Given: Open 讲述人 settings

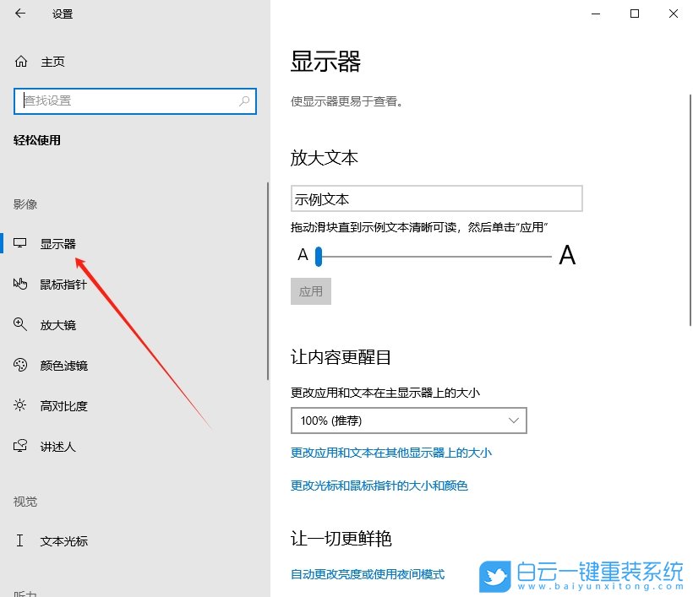Looking at the screenshot, I should tap(57, 446).
